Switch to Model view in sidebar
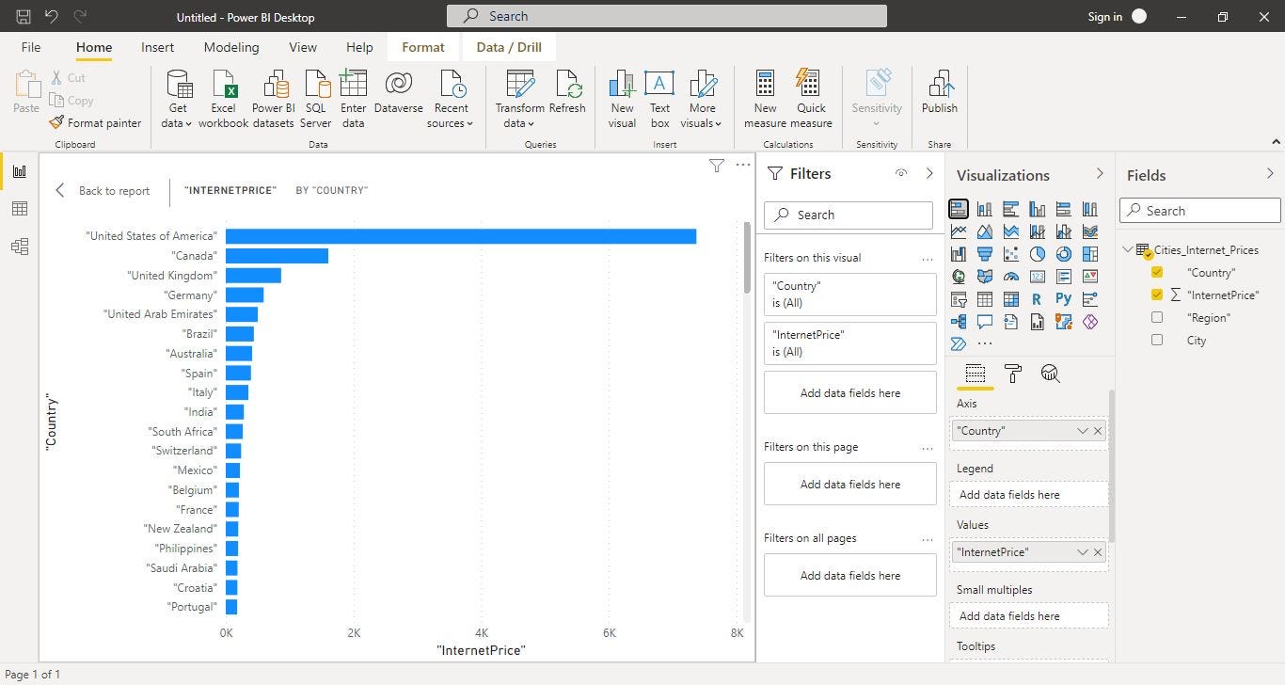Screen dimensions: 1285x685 [x=19, y=247]
